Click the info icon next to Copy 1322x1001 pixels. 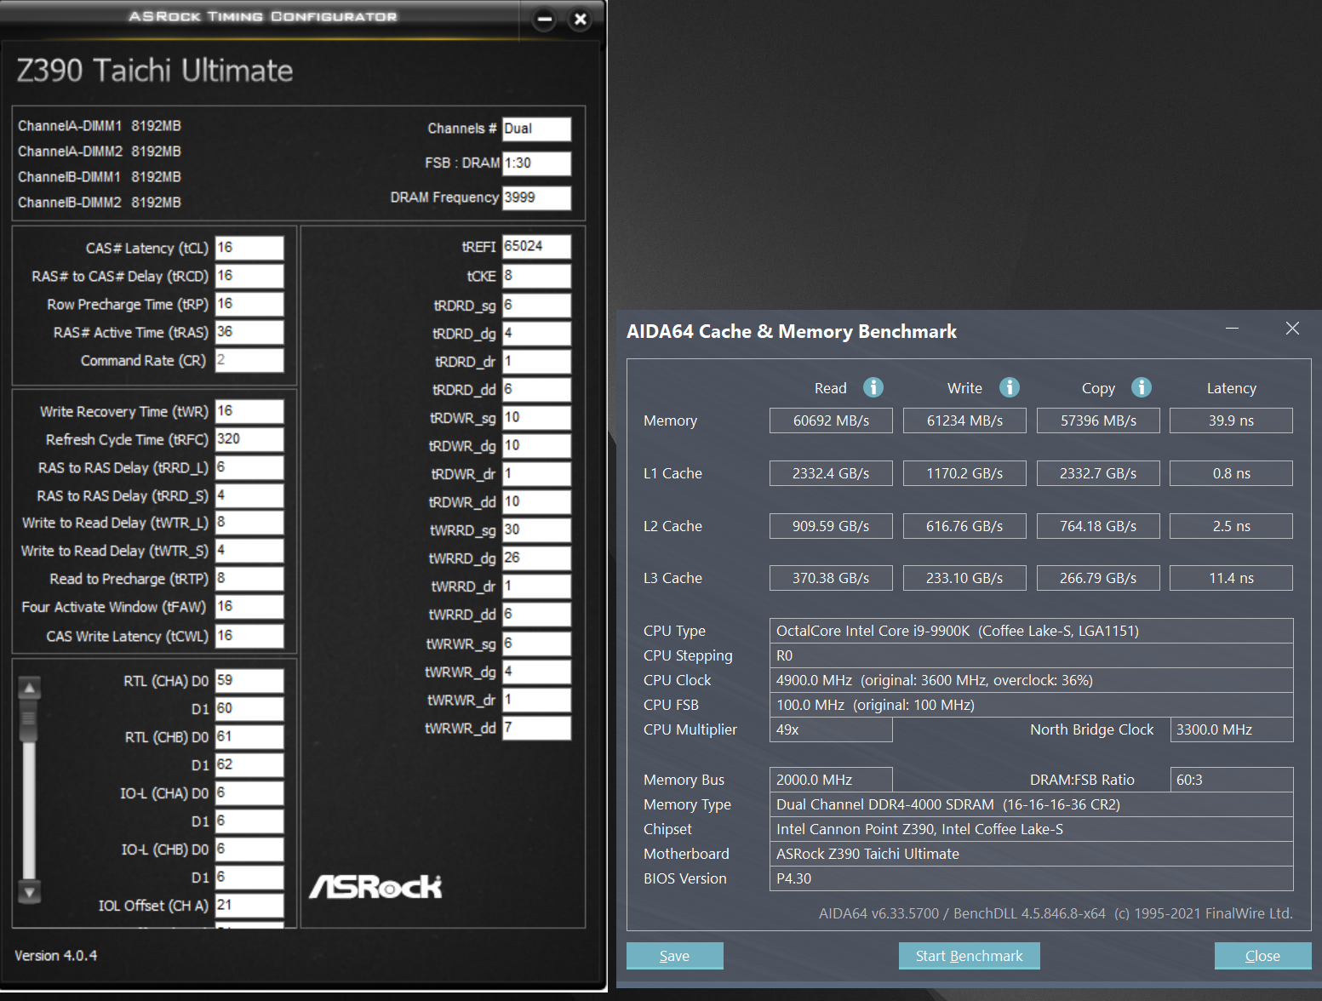coord(1142,387)
